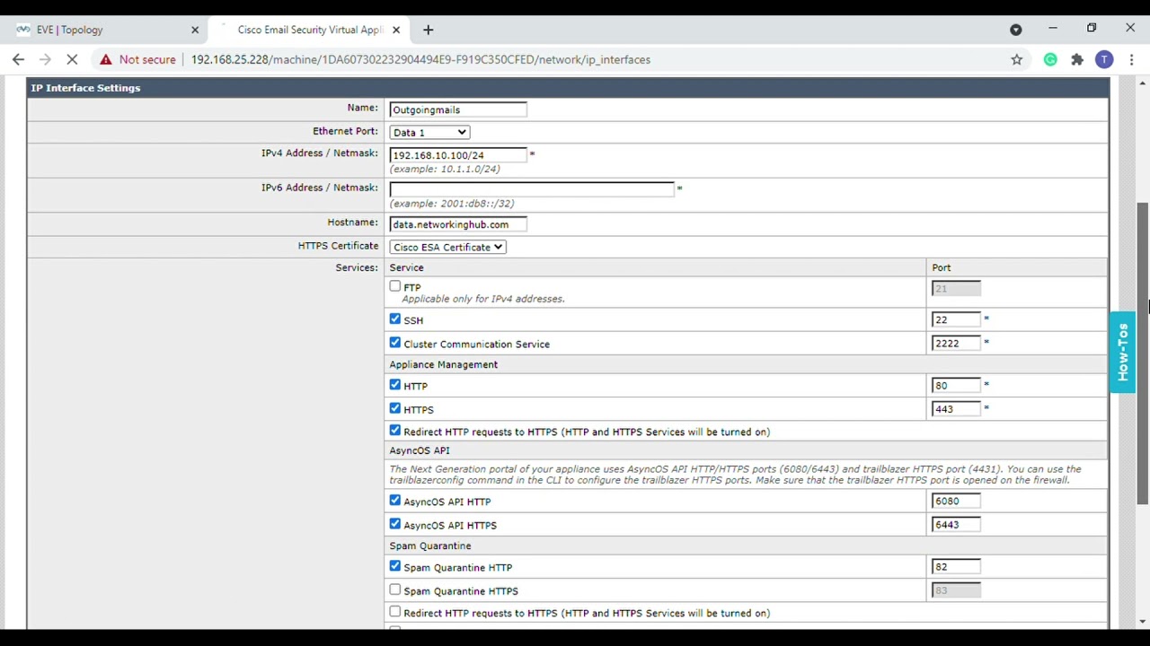This screenshot has height=646, width=1150.
Task: Click the Not secure warning icon
Action: pos(106,59)
